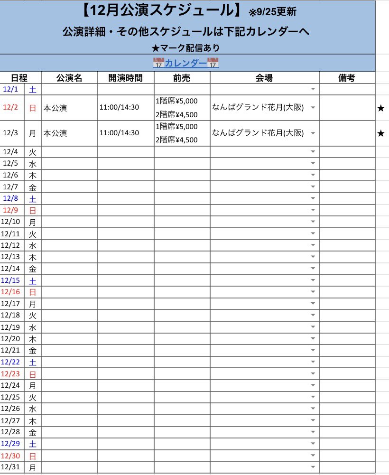Click the 12/8 date cell

coord(11,198)
